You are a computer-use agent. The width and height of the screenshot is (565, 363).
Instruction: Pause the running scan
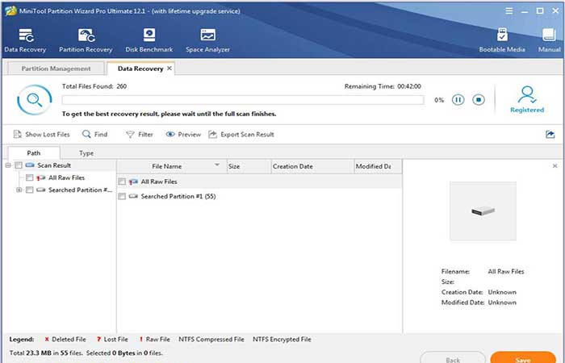458,100
